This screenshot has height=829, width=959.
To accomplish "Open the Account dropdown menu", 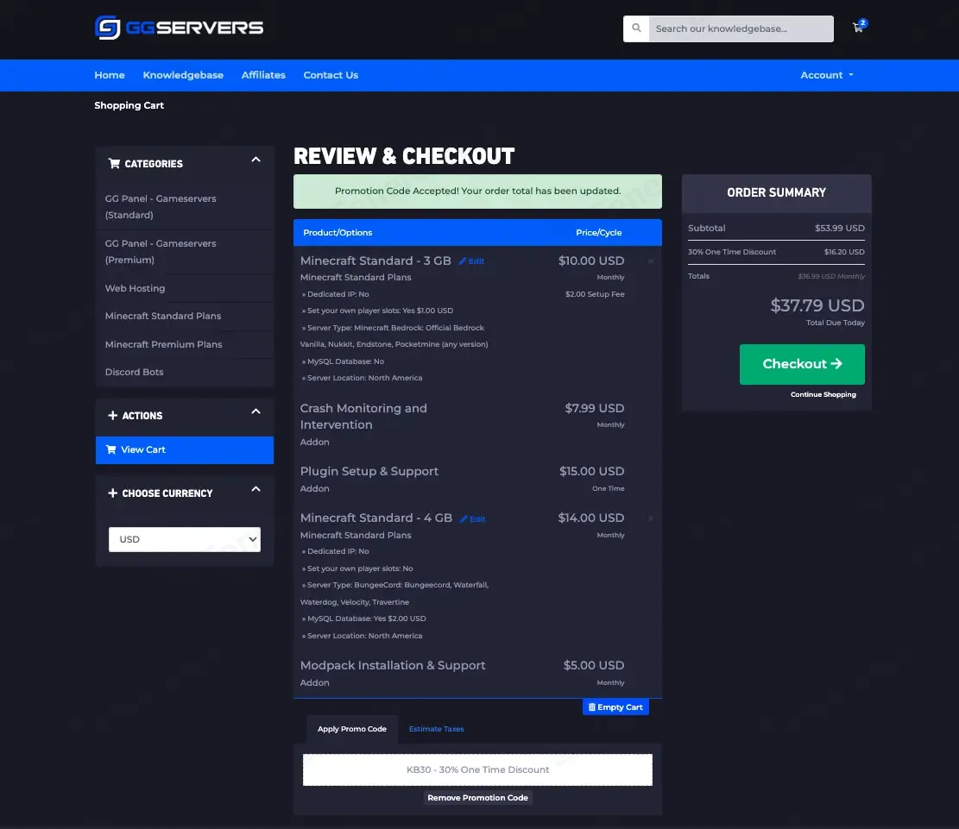I will (x=827, y=75).
